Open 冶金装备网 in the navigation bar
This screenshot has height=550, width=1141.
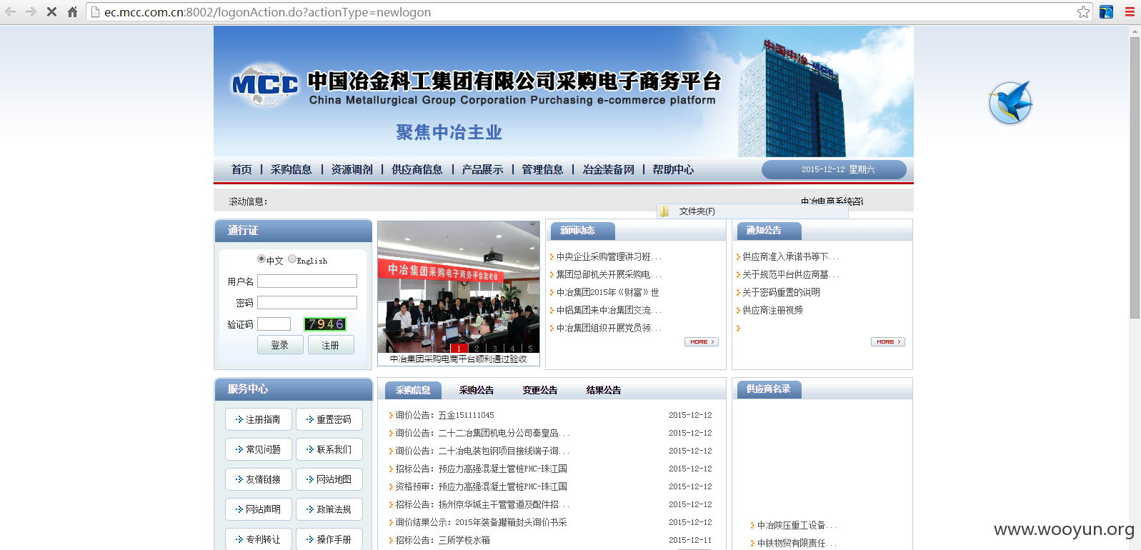point(608,169)
